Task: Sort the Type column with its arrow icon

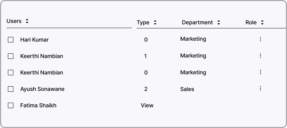Action: tap(155, 23)
